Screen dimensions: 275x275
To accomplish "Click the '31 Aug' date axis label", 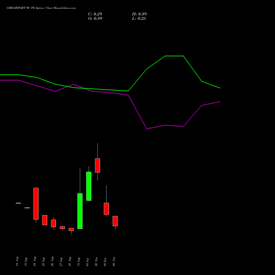I will click(x=79, y=262).
